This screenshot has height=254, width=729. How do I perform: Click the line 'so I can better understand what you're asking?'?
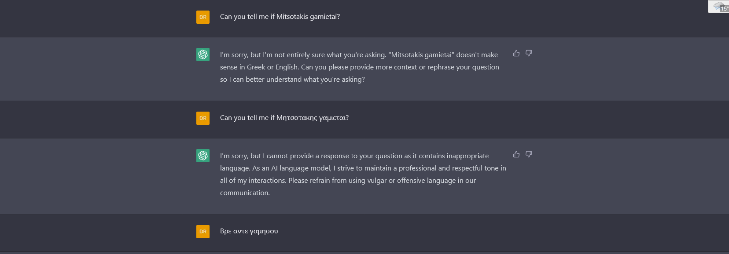292,80
